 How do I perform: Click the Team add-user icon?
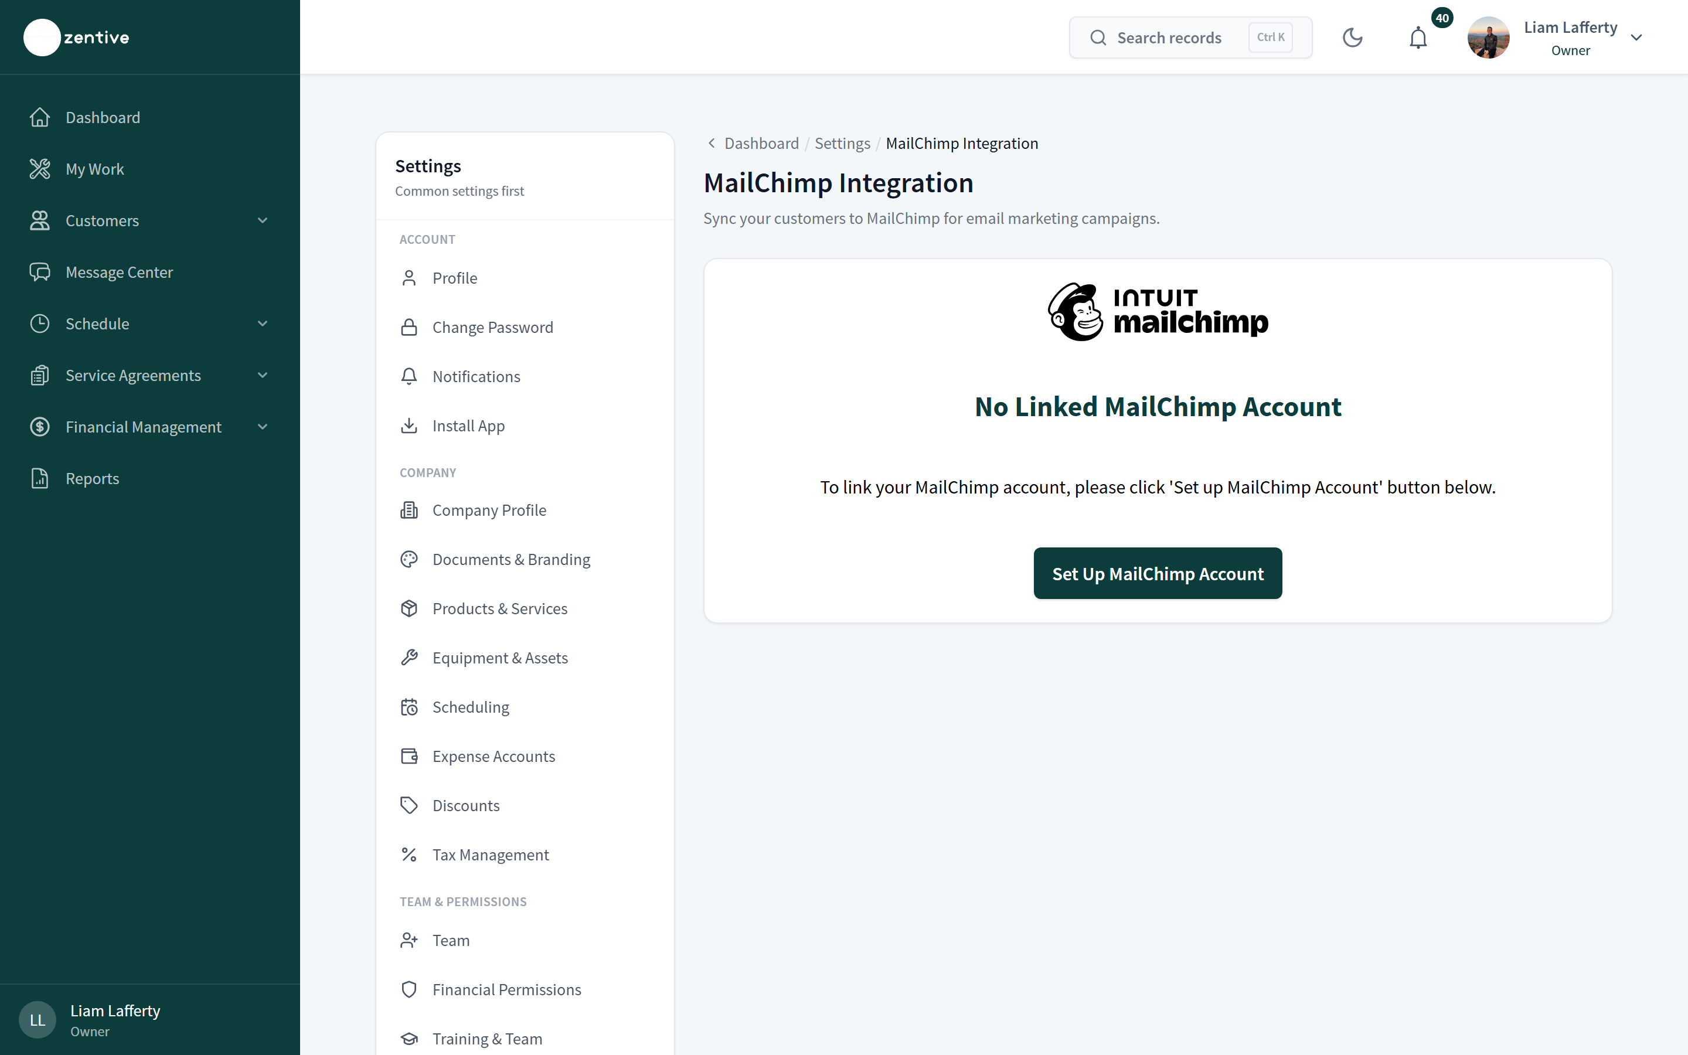(410, 941)
